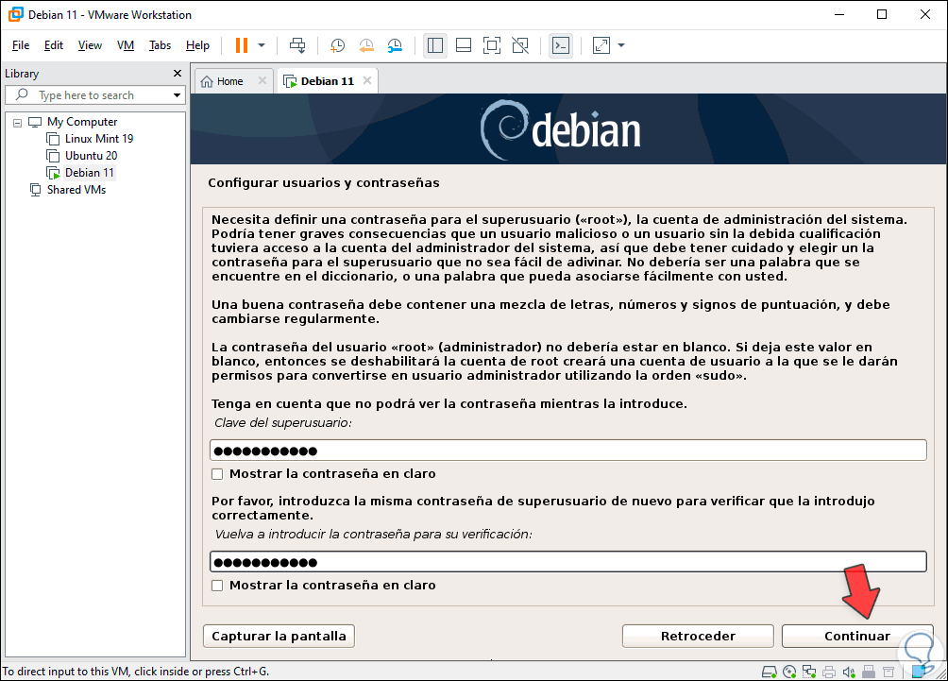Click USB controller status icon
Screen dimensions: 948x681
click(x=869, y=672)
